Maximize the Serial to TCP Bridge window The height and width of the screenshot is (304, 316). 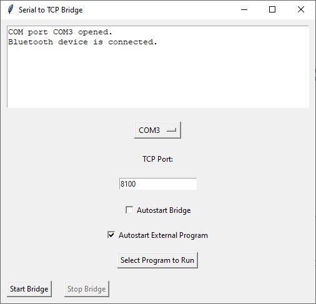[x=272, y=9]
